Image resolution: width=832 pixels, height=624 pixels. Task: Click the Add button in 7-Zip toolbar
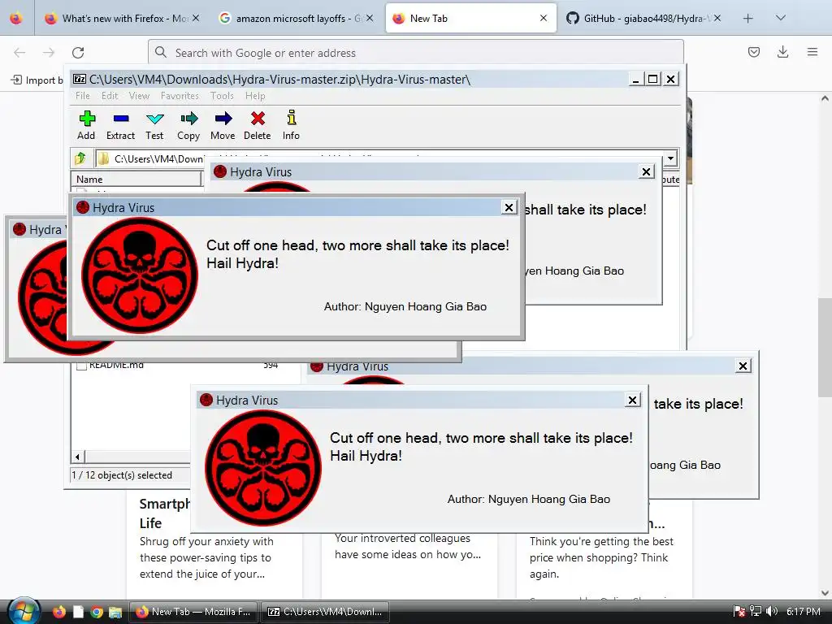click(x=86, y=125)
